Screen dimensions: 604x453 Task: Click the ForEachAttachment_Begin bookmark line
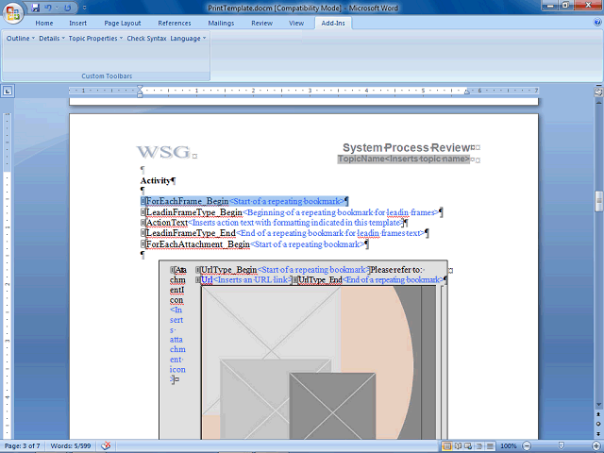coord(255,244)
